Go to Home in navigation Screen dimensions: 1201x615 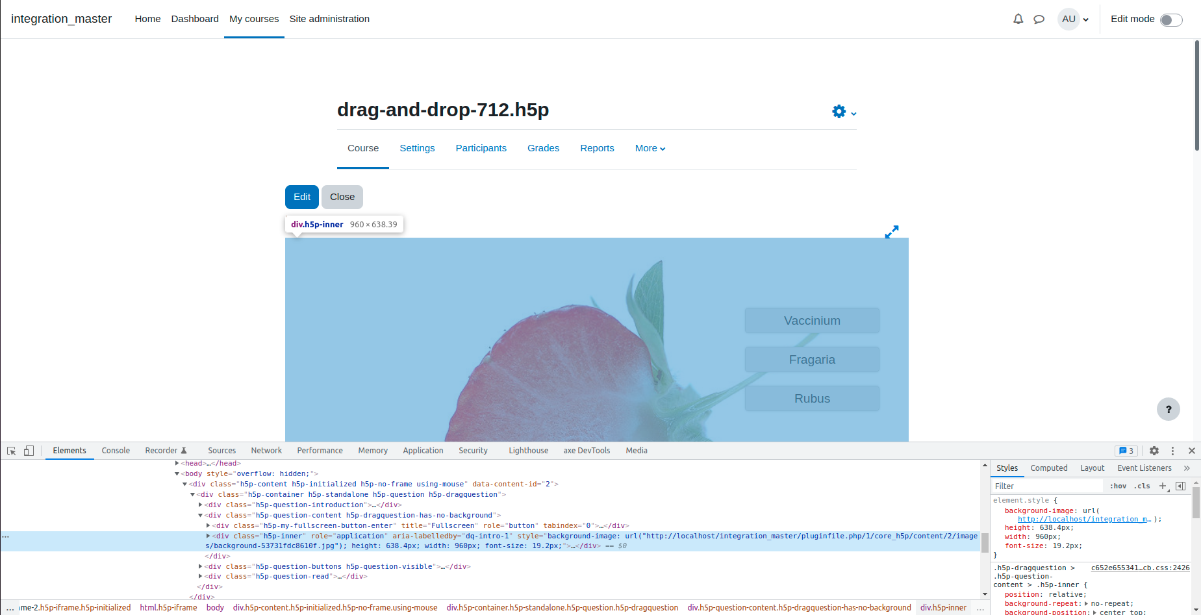[x=147, y=19]
